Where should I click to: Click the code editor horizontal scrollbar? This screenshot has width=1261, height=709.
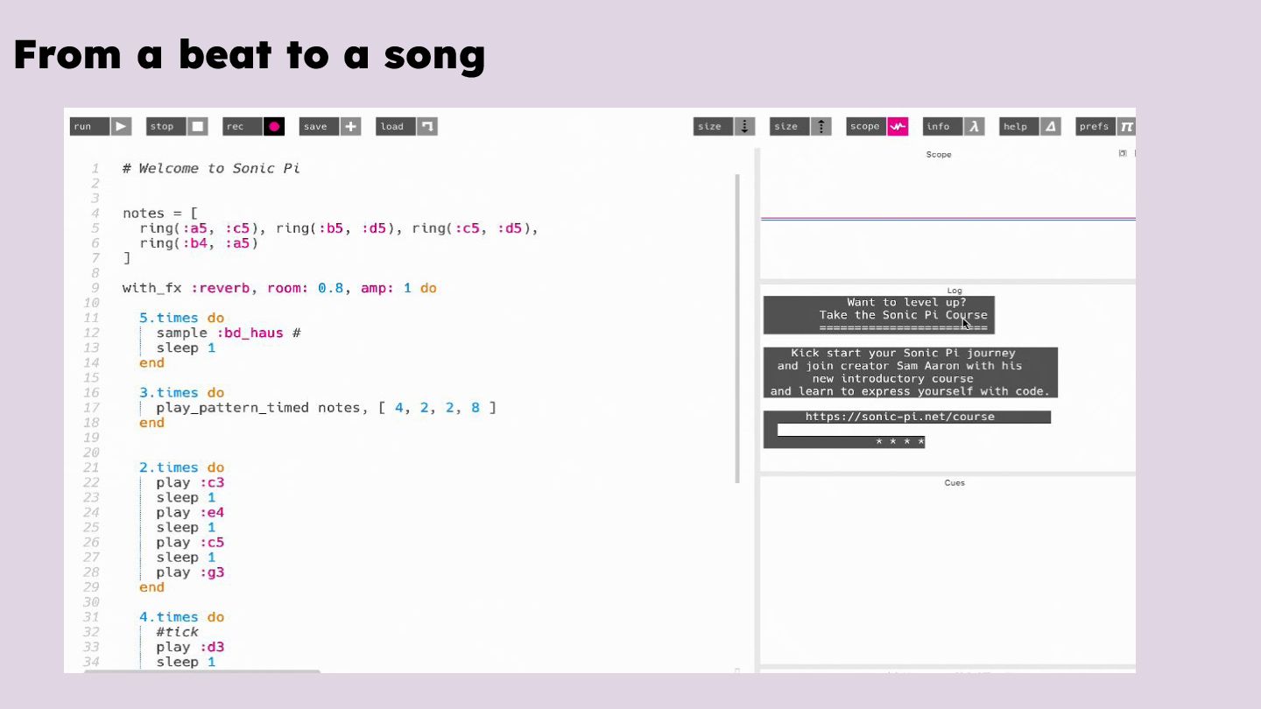(202, 671)
